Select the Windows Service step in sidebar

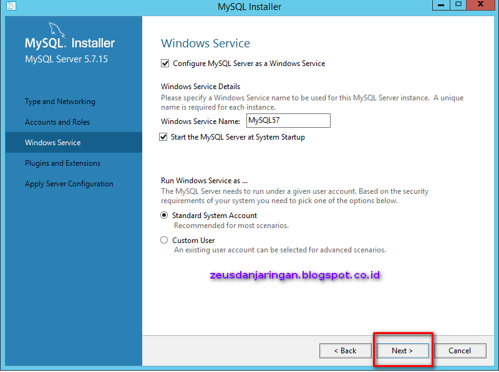click(74, 143)
